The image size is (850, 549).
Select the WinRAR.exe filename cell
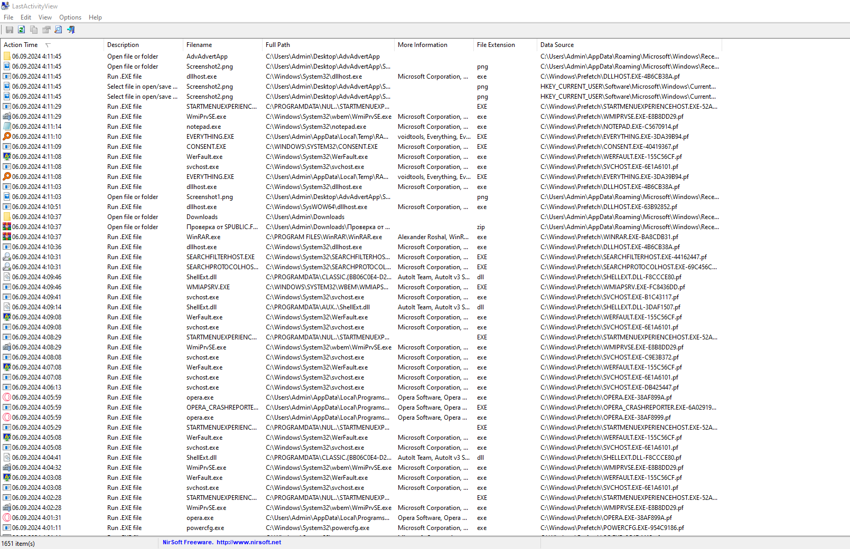(203, 237)
